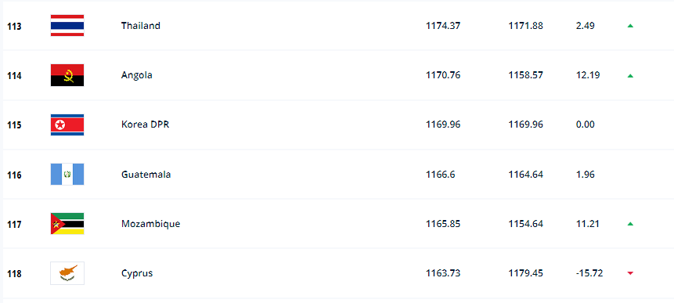Click the Thailand flag icon

point(67,26)
